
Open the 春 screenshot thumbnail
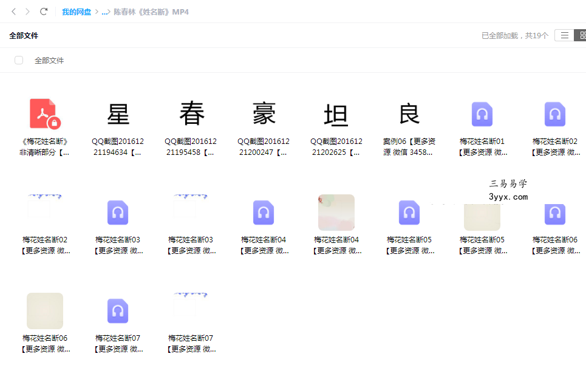click(x=191, y=113)
